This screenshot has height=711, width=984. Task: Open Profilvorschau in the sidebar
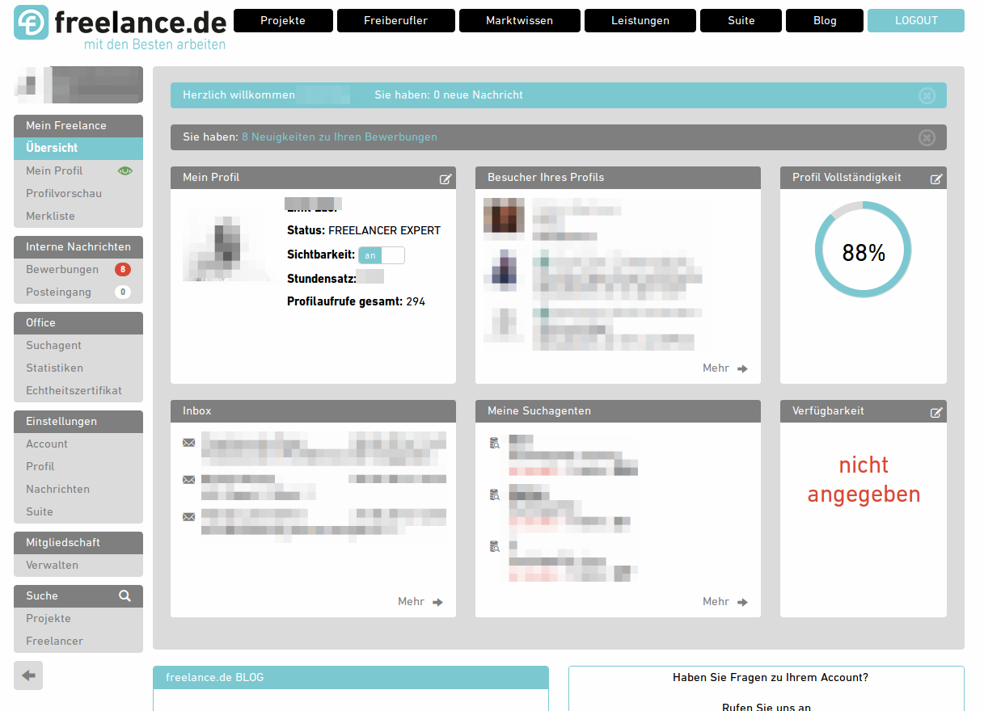(x=64, y=193)
